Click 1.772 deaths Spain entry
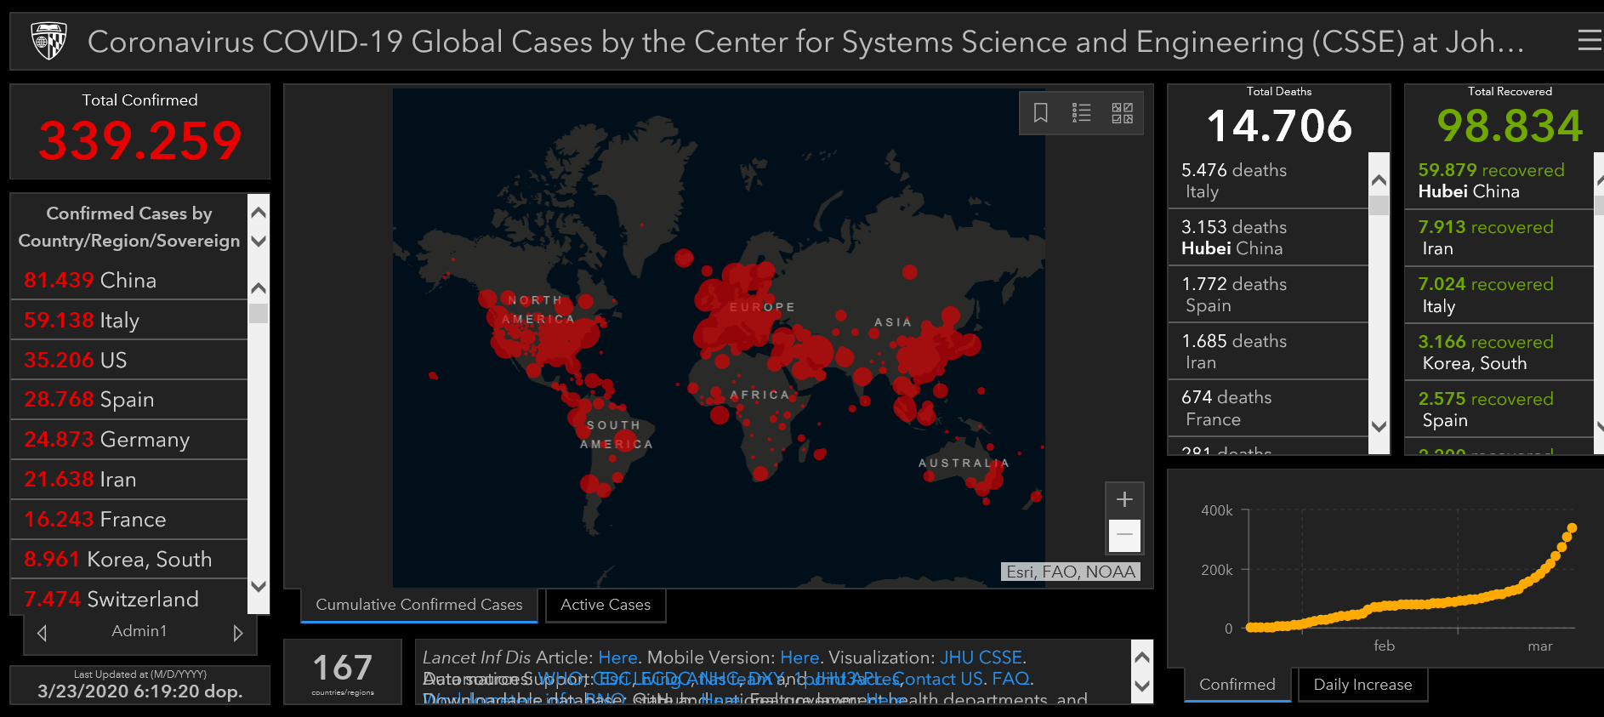 coord(1268,294)
